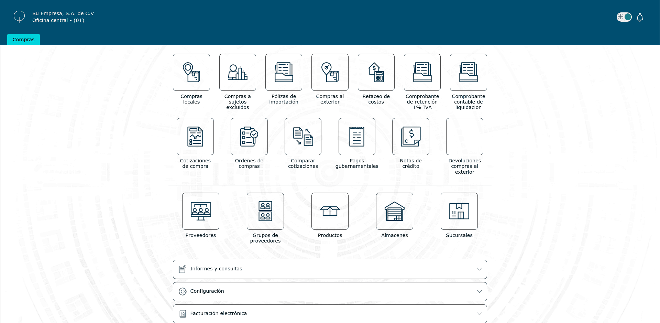Open the Compras locales module icon

(x=191, y=72)
